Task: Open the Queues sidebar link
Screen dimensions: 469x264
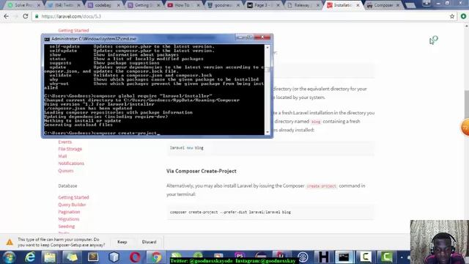Action: (x=65, y=171)
